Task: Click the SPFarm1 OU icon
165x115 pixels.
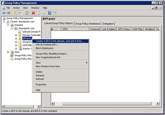Action: (x=20, y=39)
